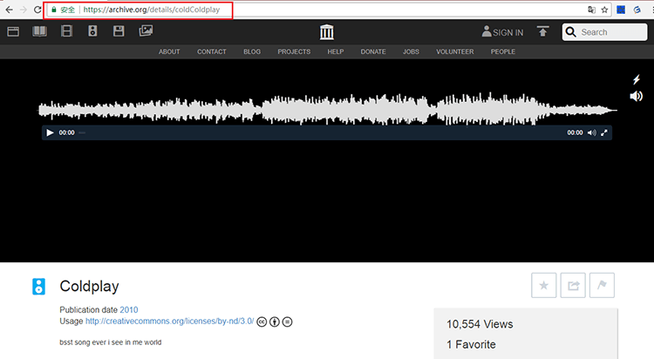The height and width of the screenshot is (359, 654).
Task: Open the Software floppy disk icon
Action: [119, 31]
